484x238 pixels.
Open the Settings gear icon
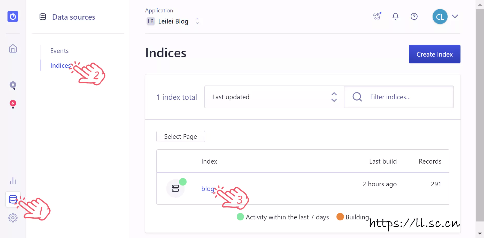click(13, 218)
